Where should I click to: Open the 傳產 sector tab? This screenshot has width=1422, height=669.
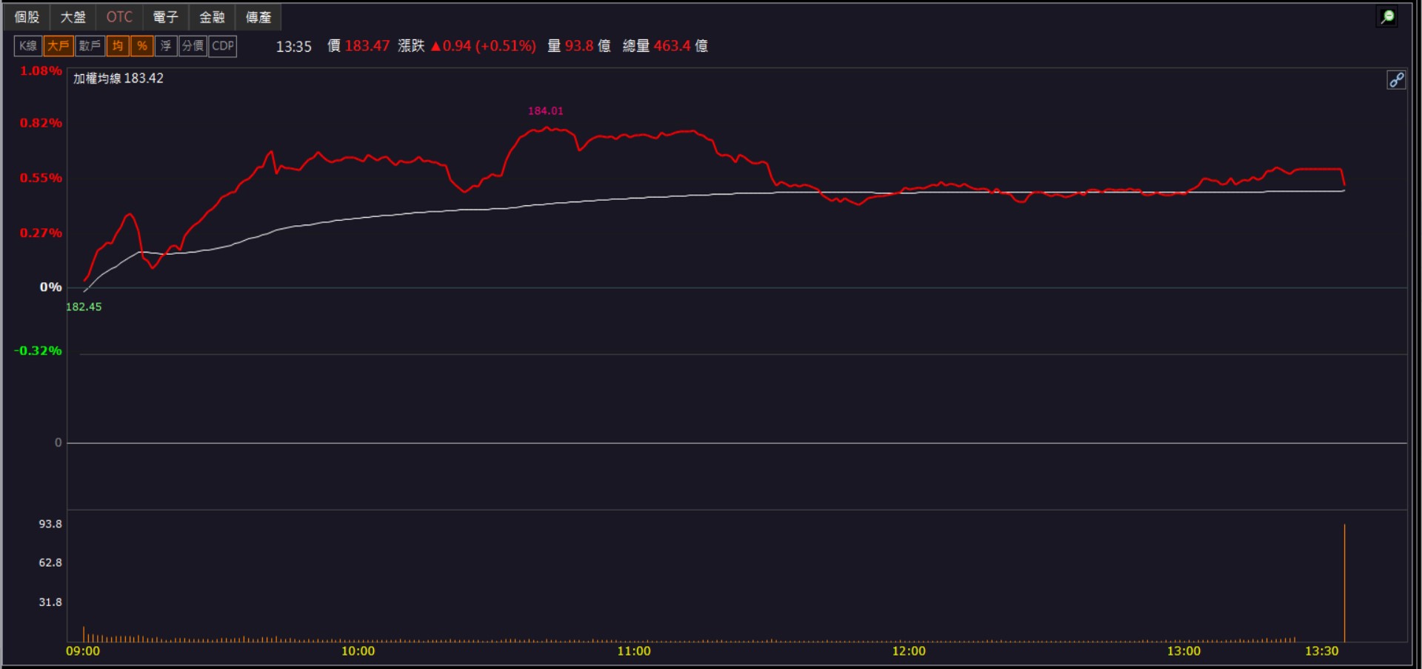tap(258, 17)
